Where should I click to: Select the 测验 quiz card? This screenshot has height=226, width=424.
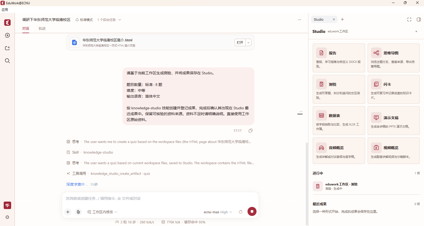(339, 89)
